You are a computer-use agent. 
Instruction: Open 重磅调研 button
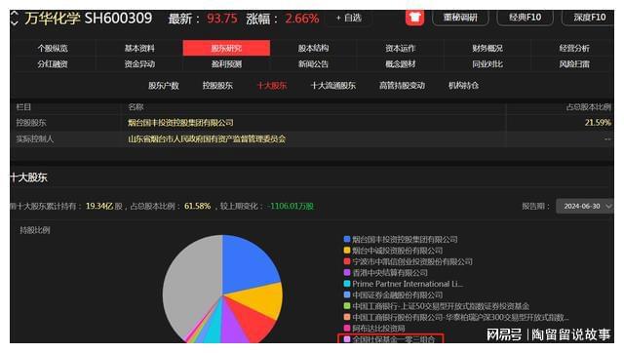pos(460,18)
